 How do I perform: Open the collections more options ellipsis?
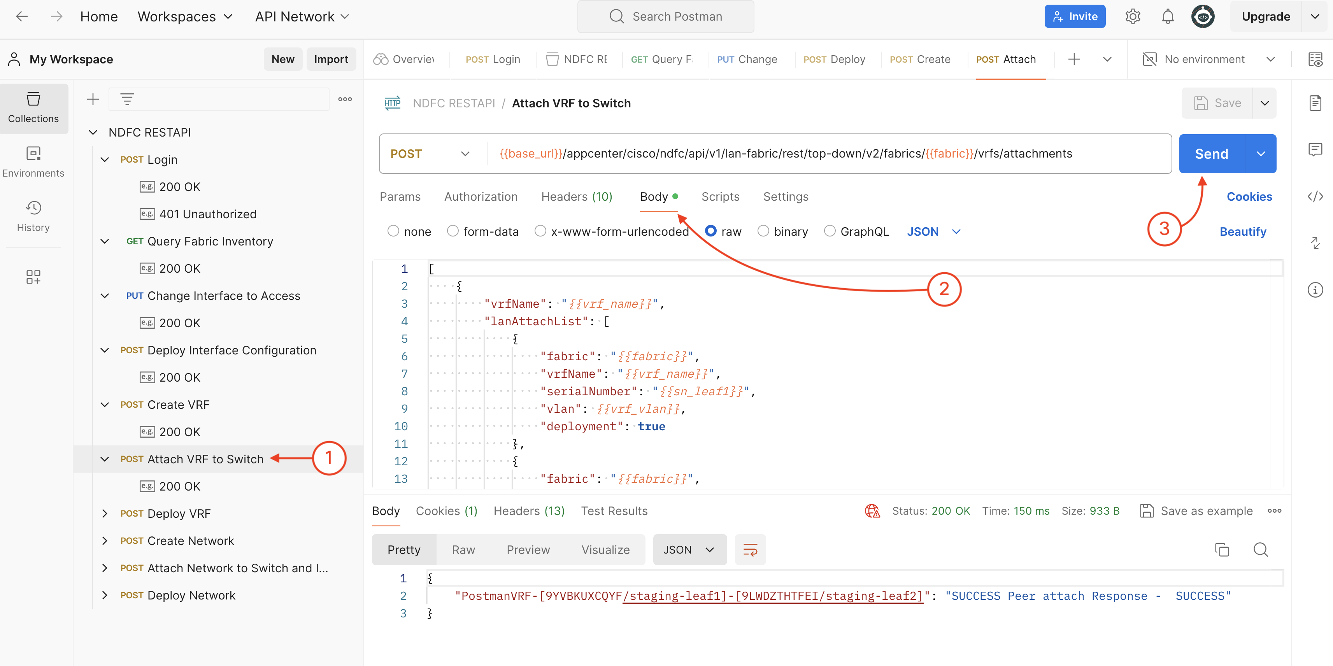345,99
